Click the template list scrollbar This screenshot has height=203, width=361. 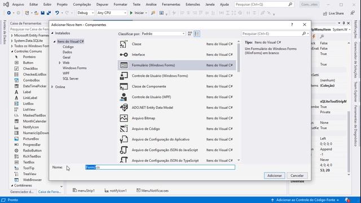point(239,58)
